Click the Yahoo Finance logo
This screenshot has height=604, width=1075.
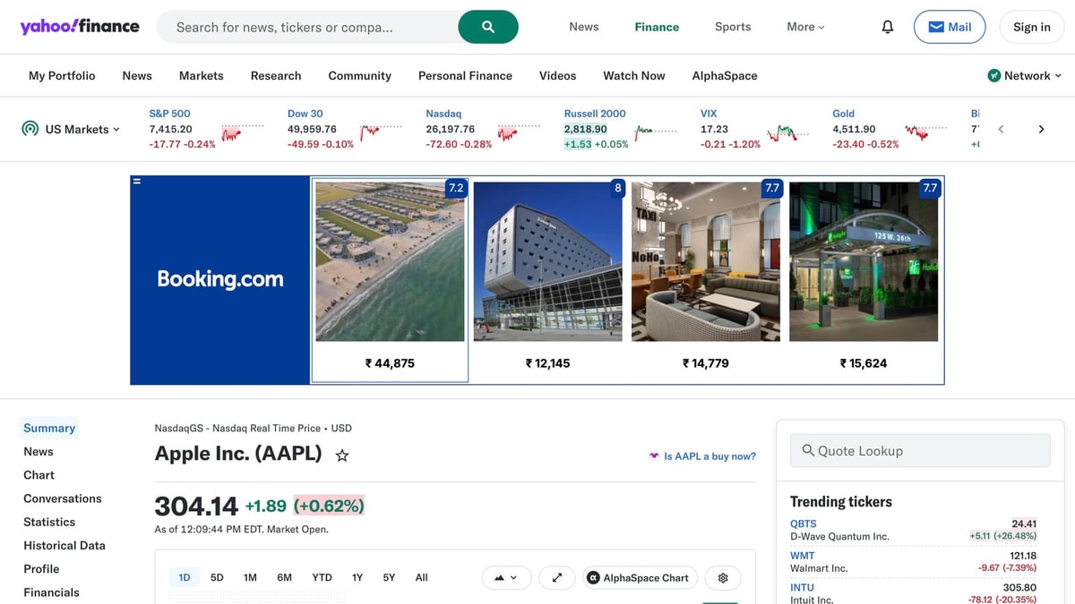[x=80, y=27]
